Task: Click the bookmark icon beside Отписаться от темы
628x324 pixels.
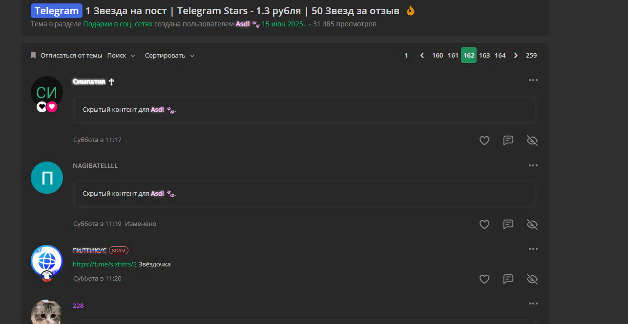Action: [33, 56]
